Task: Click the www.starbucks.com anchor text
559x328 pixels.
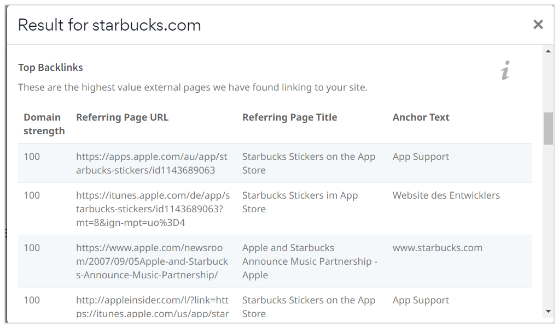Action: click(438, 247)
